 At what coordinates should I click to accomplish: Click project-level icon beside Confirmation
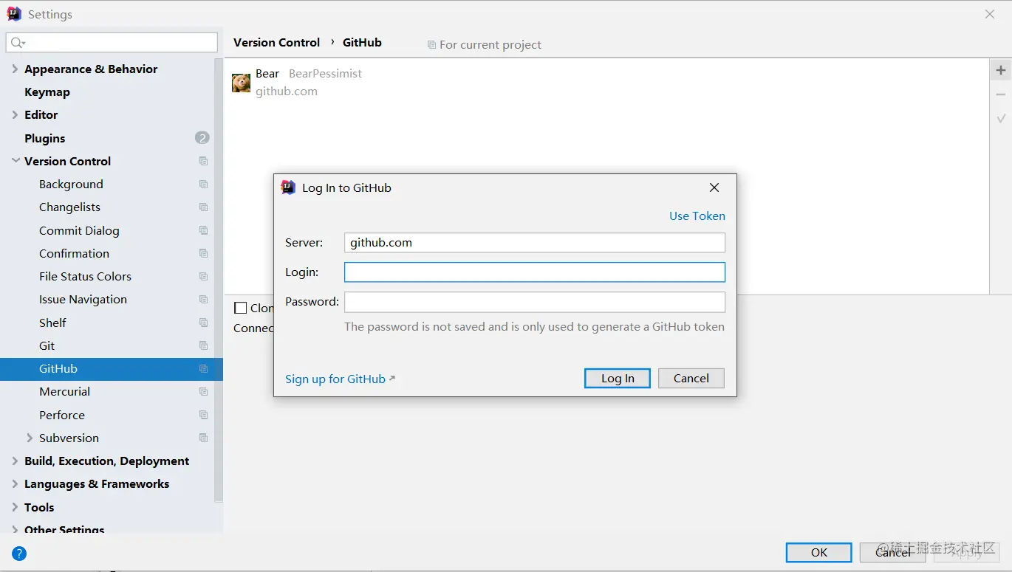pos(203,253)
